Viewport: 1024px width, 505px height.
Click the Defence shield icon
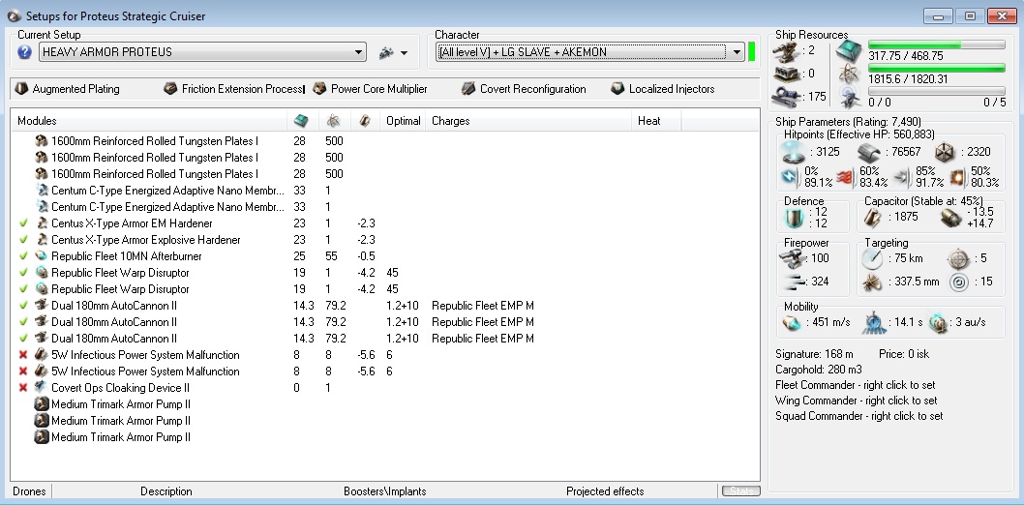tap(793, 218)
